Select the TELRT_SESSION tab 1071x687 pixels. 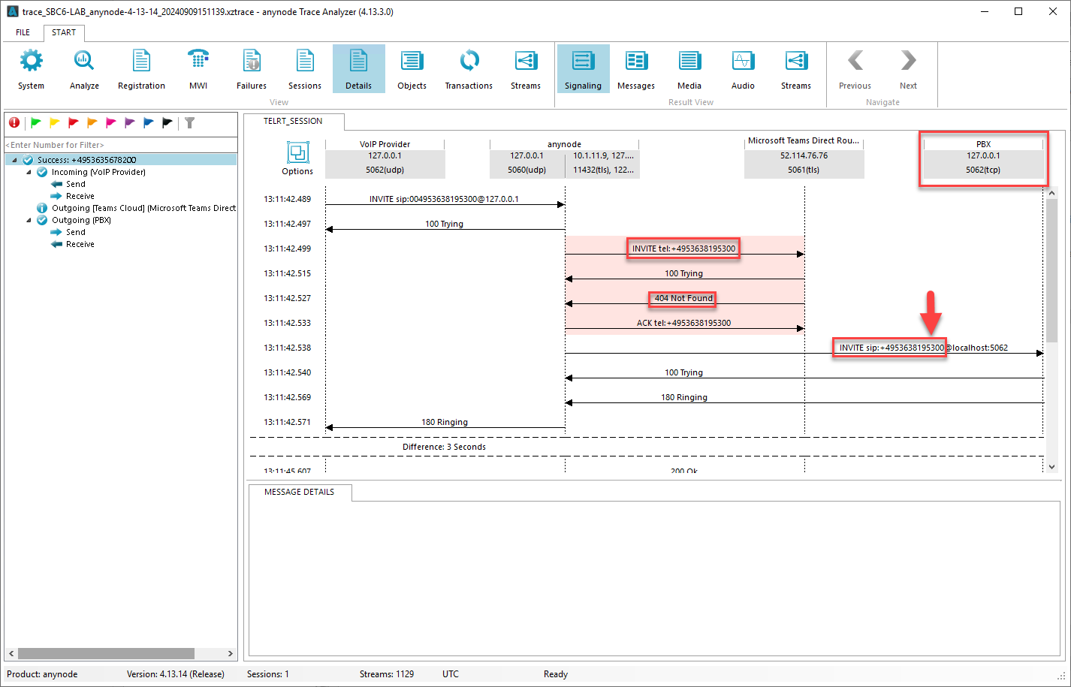[293, 121]
